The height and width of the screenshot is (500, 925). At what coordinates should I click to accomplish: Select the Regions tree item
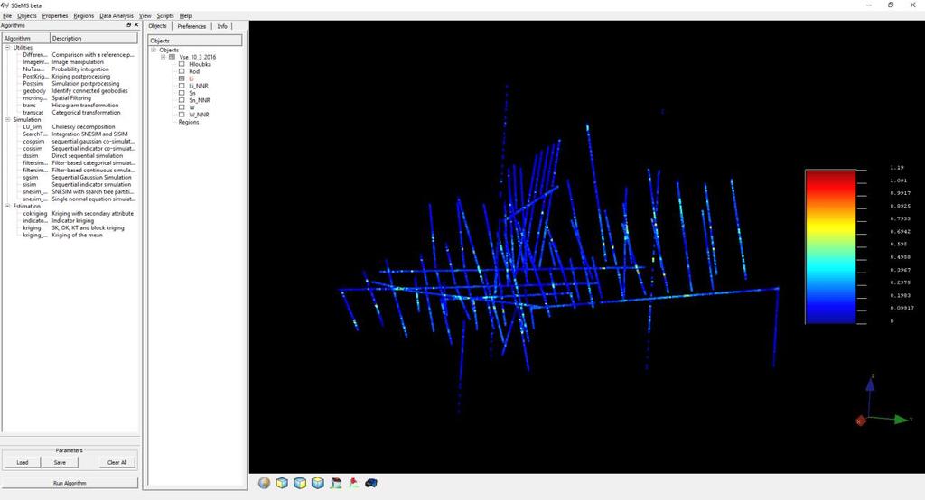coord(189,122)
